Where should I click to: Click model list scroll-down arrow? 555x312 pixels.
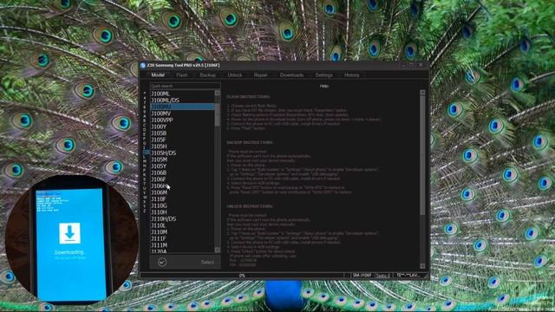[218, 250]
